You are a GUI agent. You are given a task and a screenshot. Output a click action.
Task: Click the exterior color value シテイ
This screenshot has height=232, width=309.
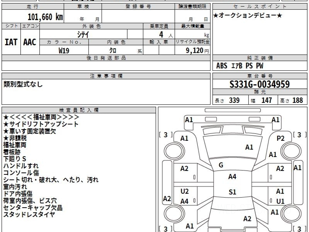(83, 34)
